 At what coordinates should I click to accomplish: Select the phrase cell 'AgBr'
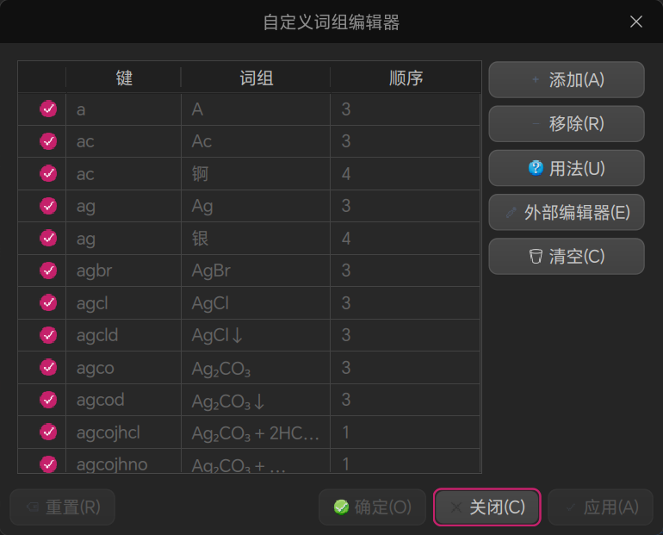256,271
